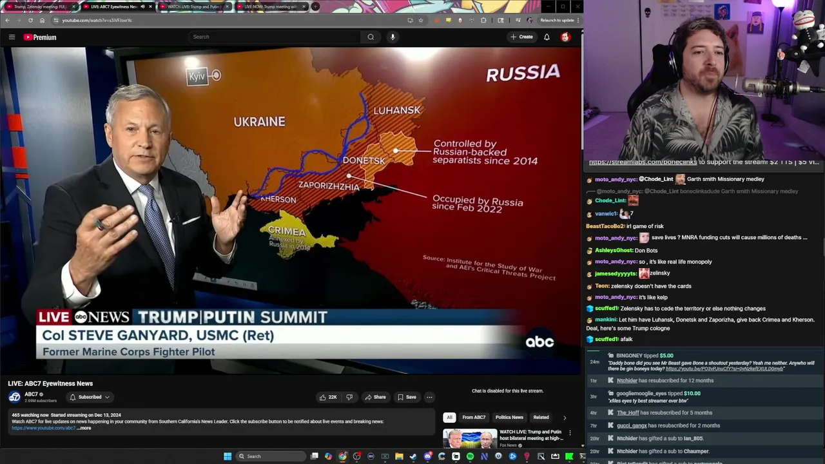The width and height of the screenshot is (825, 464).
Task: Expand the description with ...more
Action: pyautogui.click(x=85, y=428)
